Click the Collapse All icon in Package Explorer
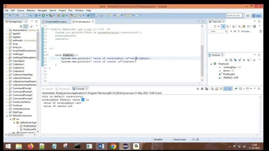Viewport: 269px width, 151px height. 21,26
